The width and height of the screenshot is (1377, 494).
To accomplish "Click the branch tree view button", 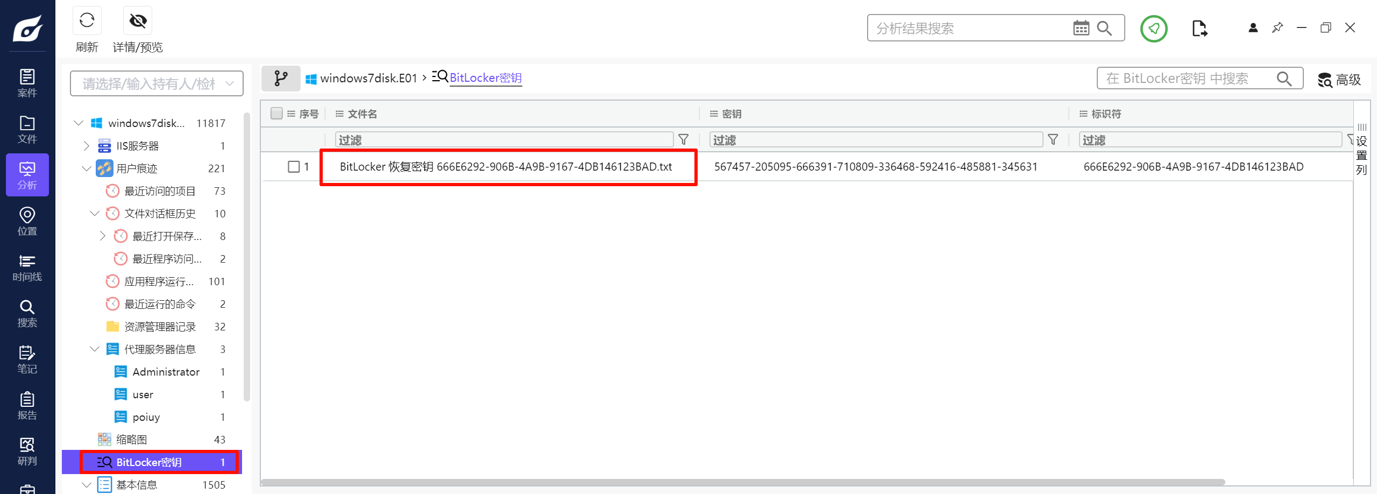I will [x=281, y=79].
